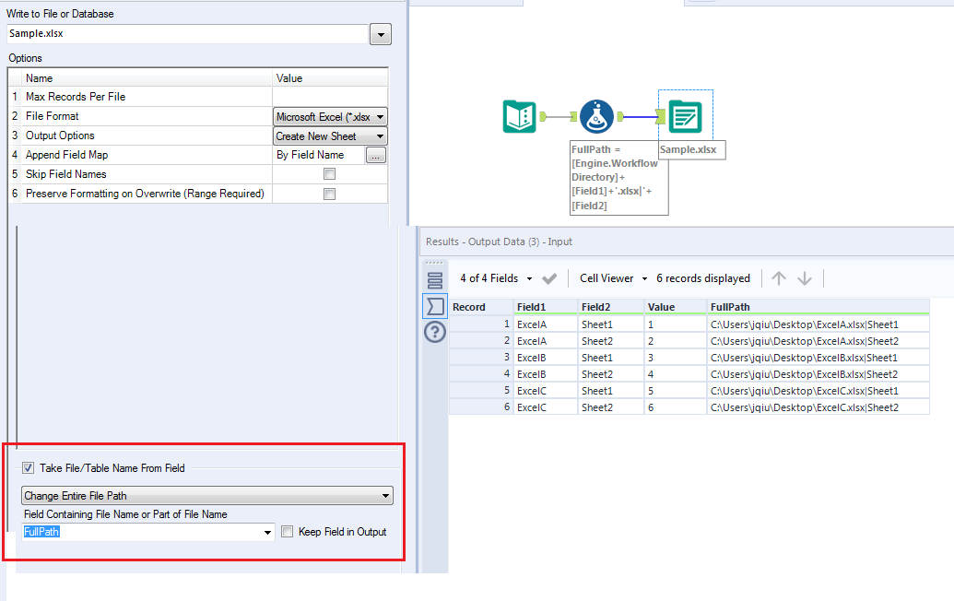Enable the Skip Field Names checkbox
Image resolution: width=954 pixels, height=601 pixels.
coord(329,173)
